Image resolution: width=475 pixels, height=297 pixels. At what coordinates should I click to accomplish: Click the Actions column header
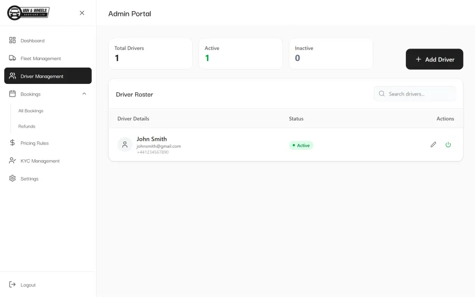445,119
